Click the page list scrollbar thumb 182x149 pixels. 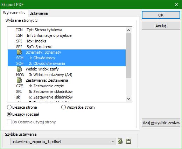click(129, 55)
